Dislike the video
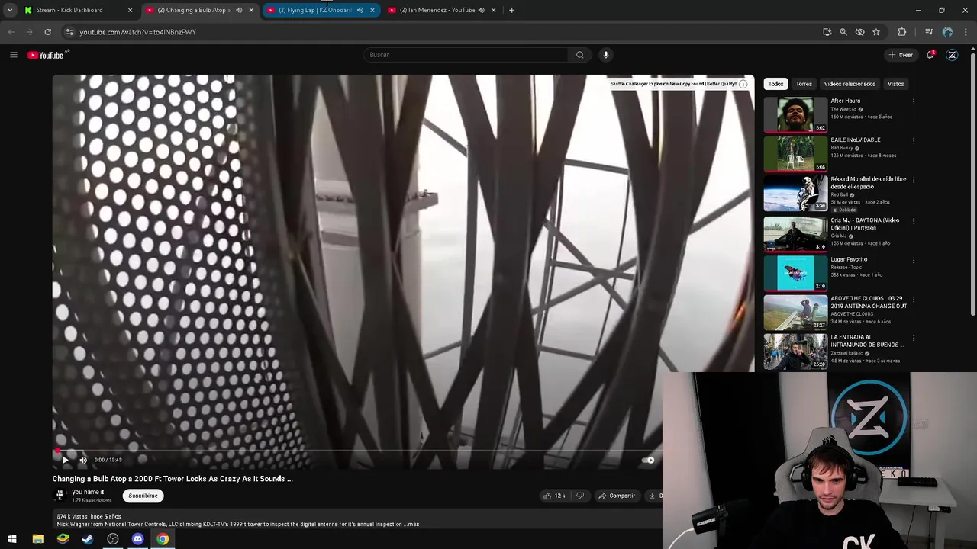Screen dimensions: 977x549 (580, 496)
